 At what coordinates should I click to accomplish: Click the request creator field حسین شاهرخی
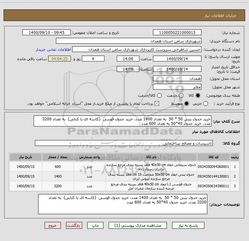point(137,49)
